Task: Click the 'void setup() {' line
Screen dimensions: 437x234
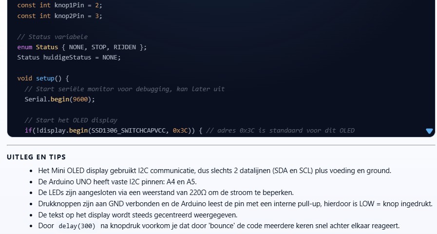Action: (x=43, y=78)
